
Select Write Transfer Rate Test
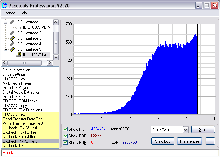tap(30, 123)
